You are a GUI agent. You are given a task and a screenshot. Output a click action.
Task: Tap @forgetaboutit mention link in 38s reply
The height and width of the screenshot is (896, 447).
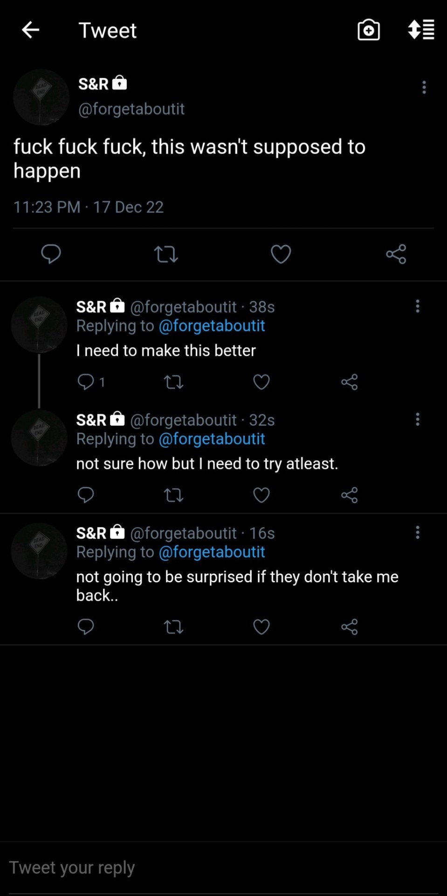(212, 326)
